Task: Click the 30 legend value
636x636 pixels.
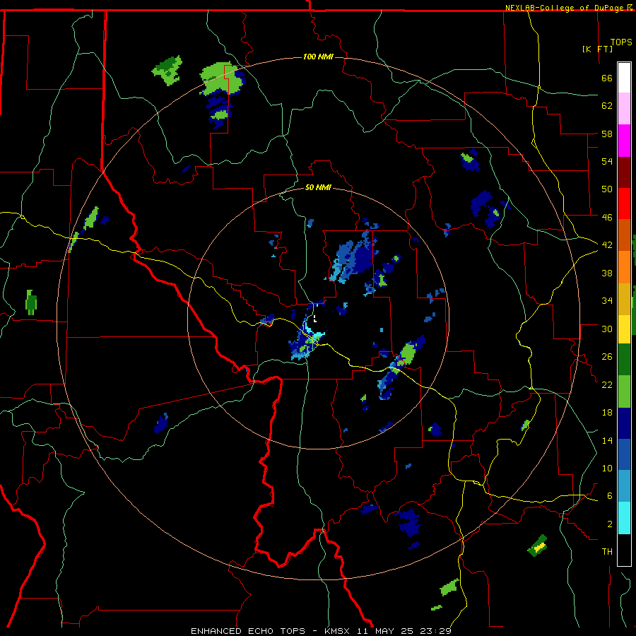Action: tap(607, 329)
